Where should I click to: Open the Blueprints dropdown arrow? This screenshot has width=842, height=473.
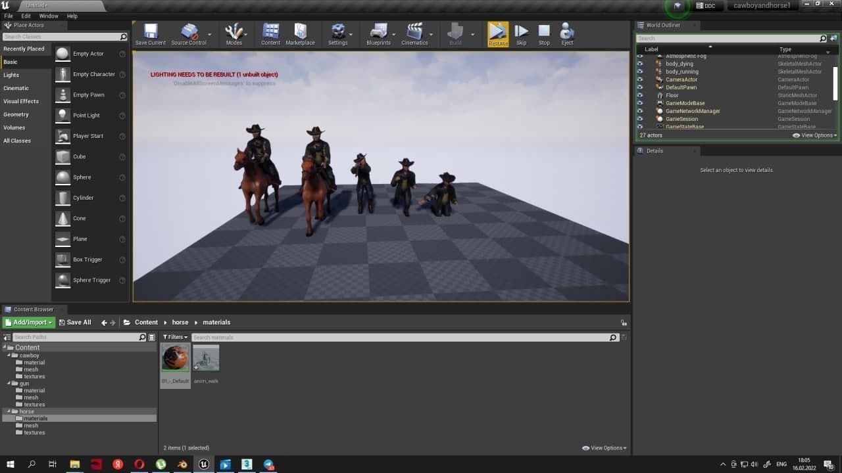pos(395,34)
